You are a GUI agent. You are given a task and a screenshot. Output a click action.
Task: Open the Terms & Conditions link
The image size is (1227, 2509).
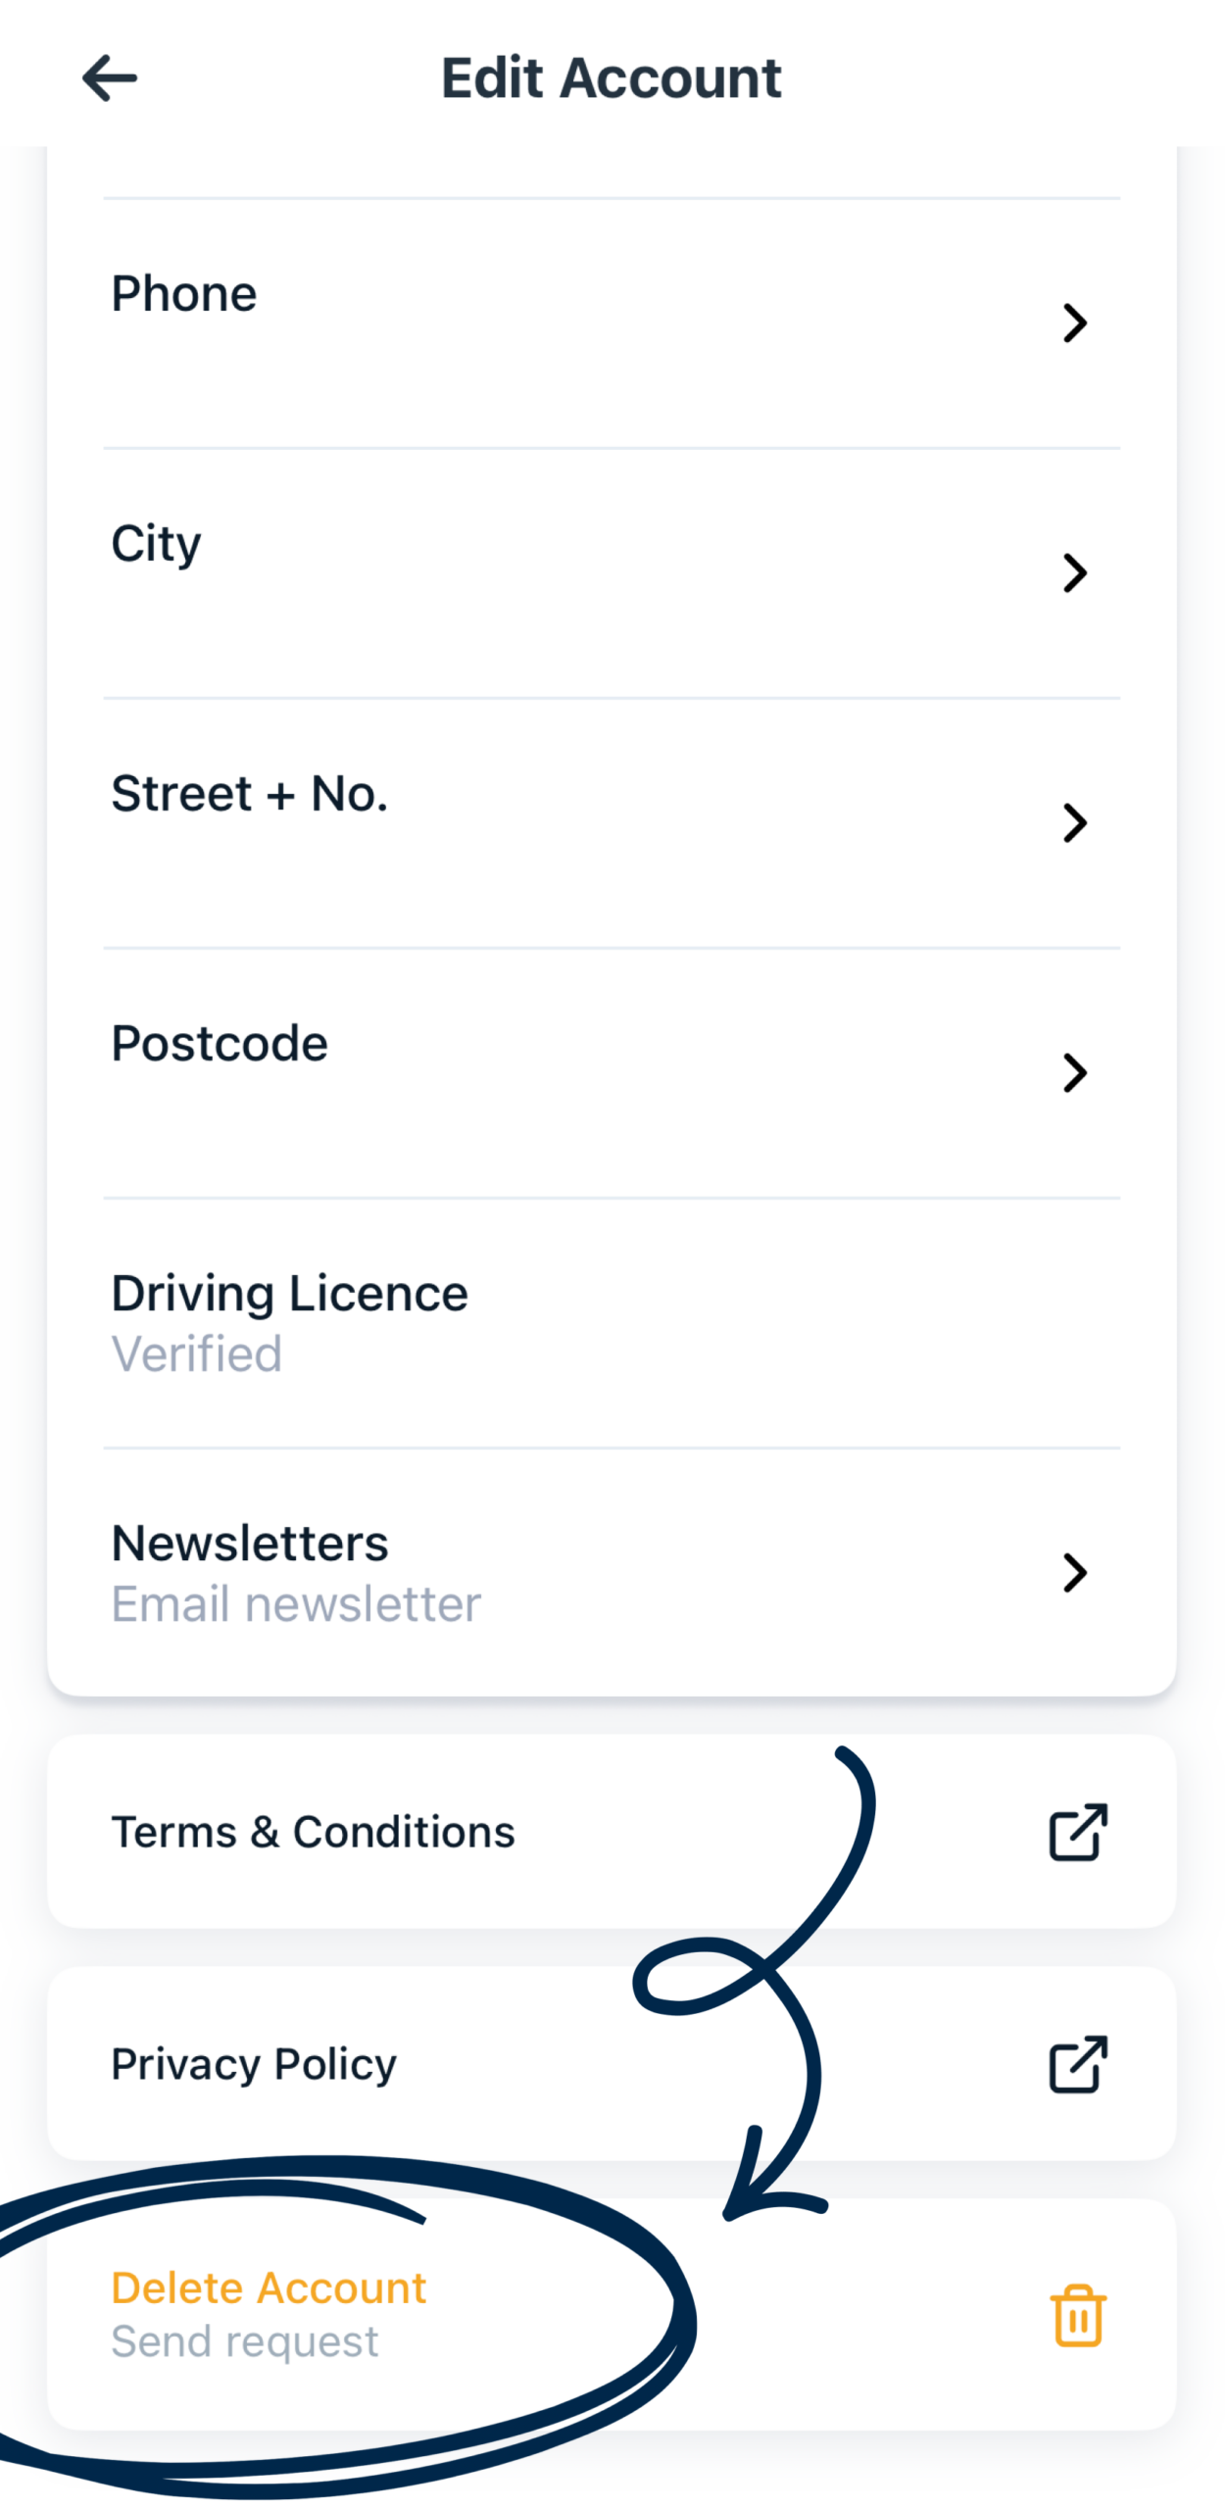[313, 1831]
